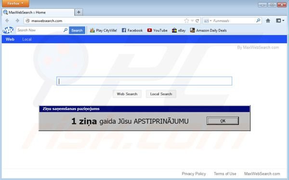289x180 pixels.
Task: Bookmark this page with the star icon
Action: (x=186, y=21)
